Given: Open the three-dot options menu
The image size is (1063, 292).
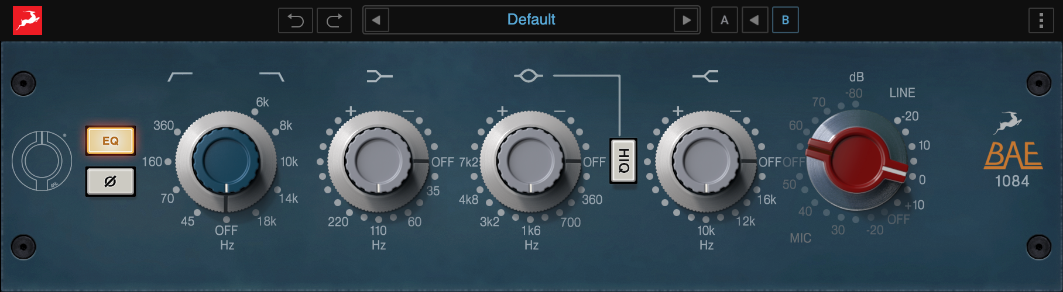Looking at the screenshot, I should (1041, 20).
